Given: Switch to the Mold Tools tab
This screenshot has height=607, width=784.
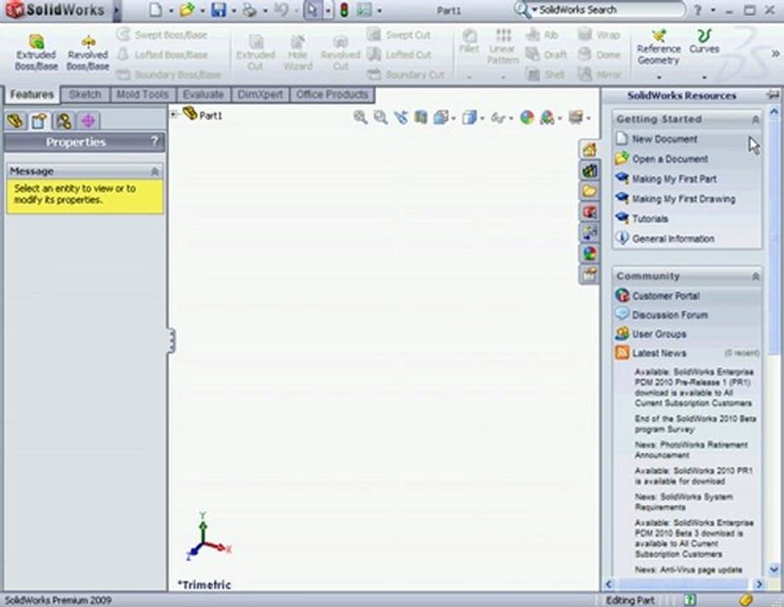Looking at the screenshot, I should [x=142, y=94].
